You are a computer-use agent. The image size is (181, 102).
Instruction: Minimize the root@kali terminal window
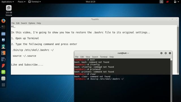tap(161, 53)
